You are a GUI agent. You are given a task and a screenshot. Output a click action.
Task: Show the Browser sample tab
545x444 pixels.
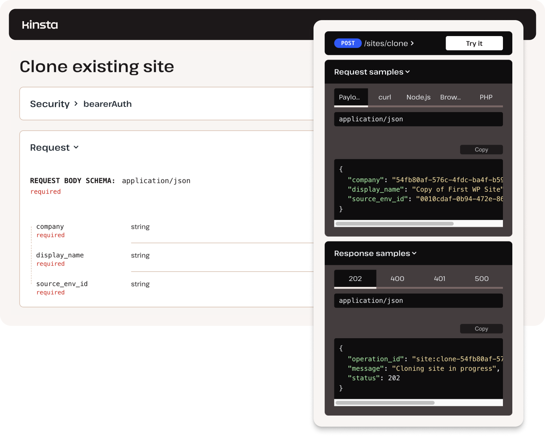click(450, 97)
